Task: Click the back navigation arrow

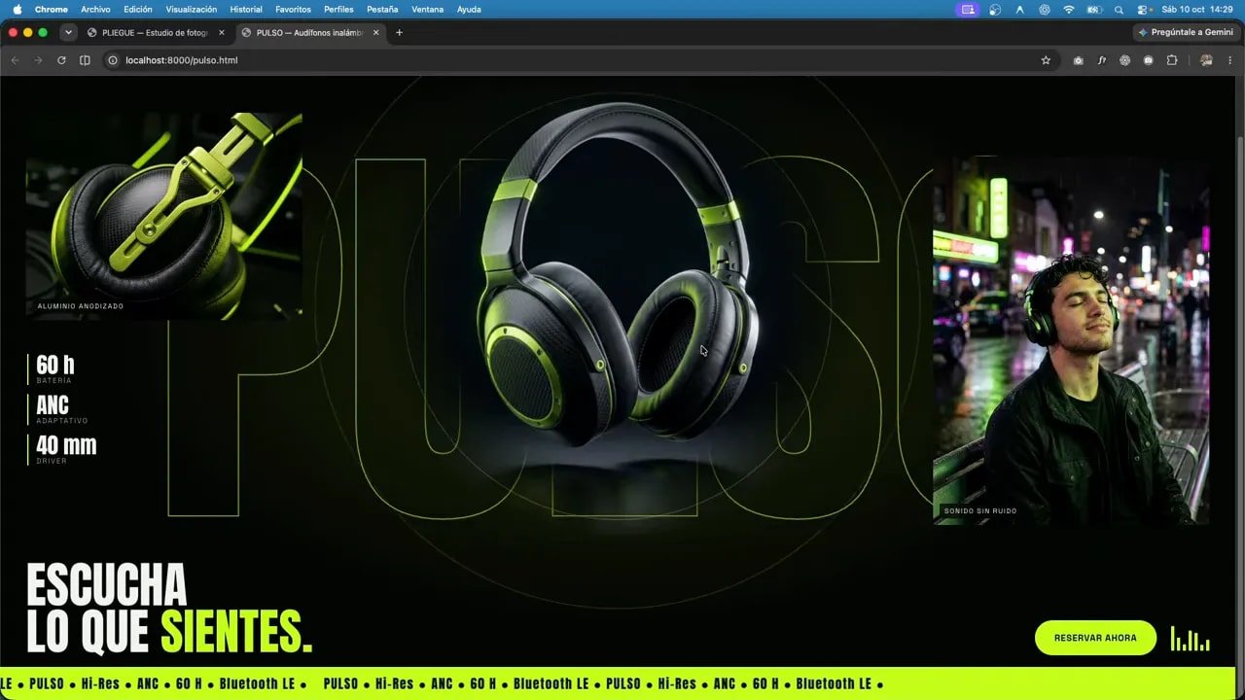Action: (x=15, y=60)
